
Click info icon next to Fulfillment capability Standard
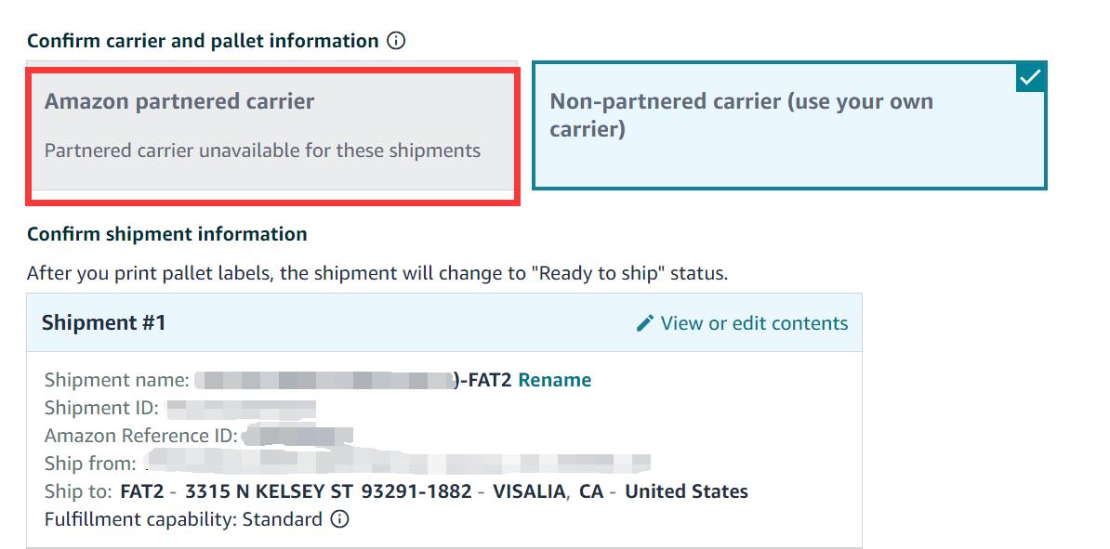(340, 520)
